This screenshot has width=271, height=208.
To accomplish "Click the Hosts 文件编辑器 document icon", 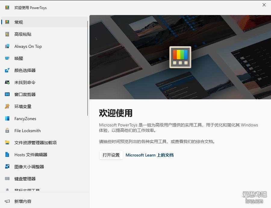I will tap(7, 155).
